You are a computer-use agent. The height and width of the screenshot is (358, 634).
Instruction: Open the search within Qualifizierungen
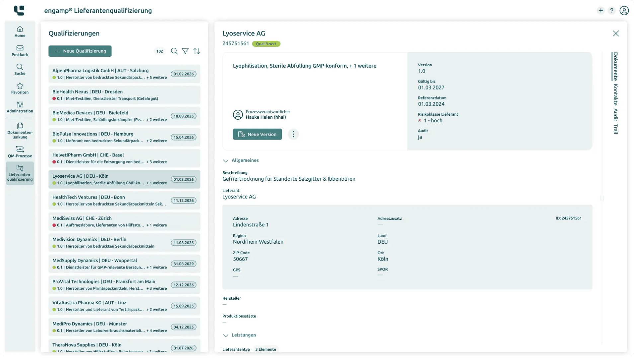click(174, 51)
